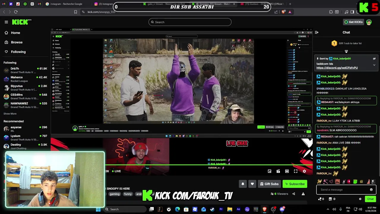This screenshot has width=380, height=214.
Task: Open the chat shop storefront icon
Action: coord(331,199)
